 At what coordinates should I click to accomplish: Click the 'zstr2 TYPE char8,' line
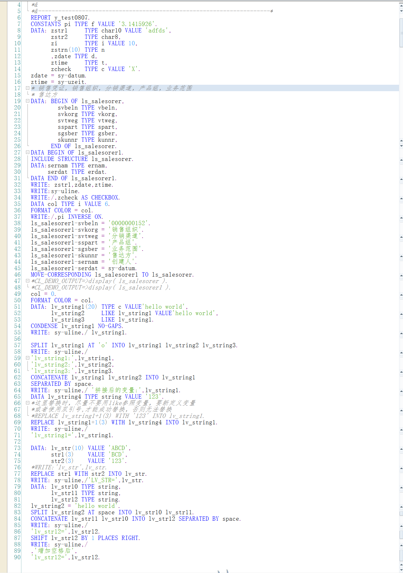[x=86, y=37]
